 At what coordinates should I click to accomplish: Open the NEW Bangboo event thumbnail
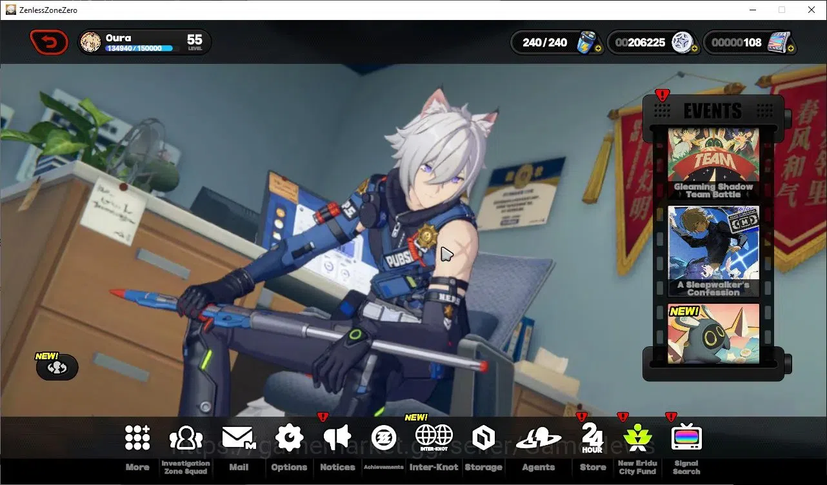713,333
